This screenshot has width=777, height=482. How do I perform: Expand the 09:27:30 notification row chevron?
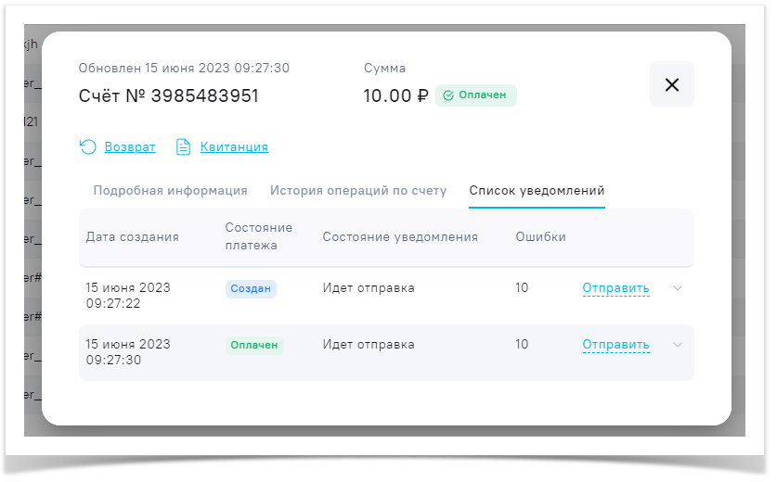tap(678, 345)
